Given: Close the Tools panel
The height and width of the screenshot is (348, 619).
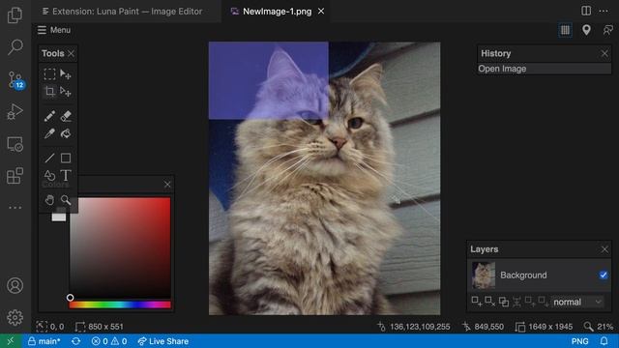Looking at the screenshot, I should 71,53.
